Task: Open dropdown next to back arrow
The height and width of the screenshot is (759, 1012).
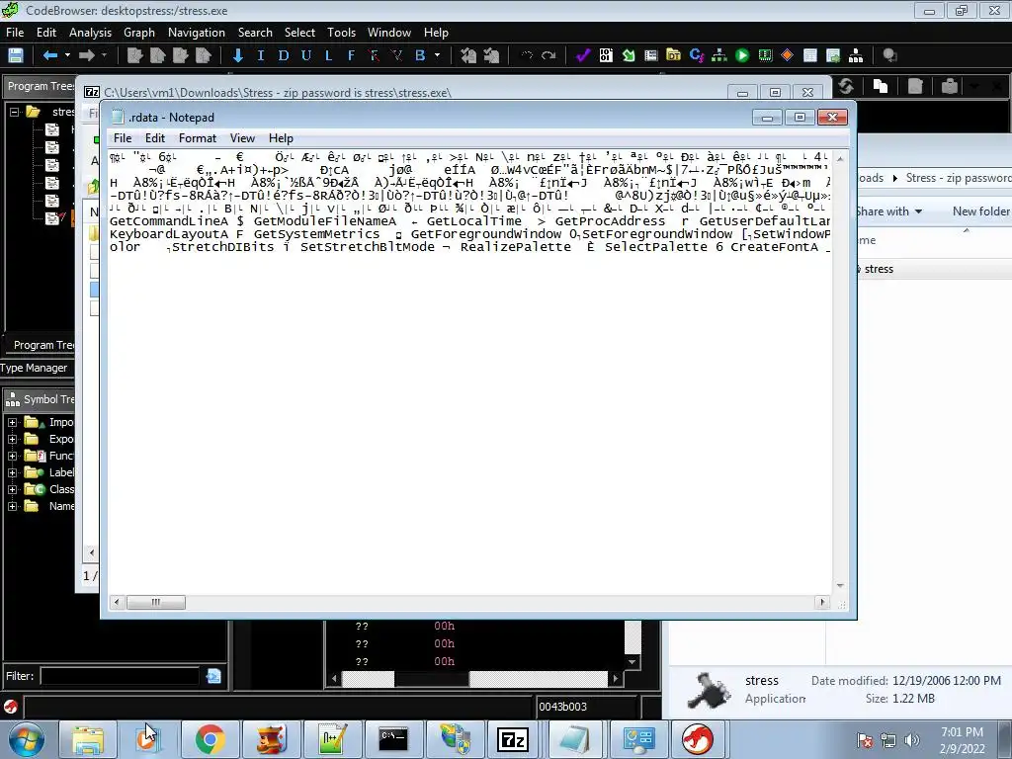Action: point(67,55)
